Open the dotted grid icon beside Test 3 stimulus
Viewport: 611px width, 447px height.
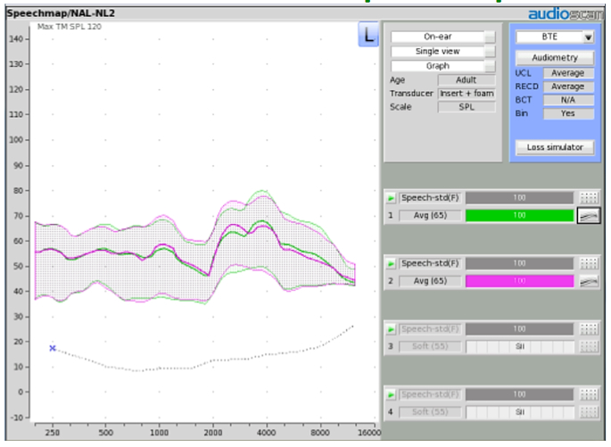point(589,329)
